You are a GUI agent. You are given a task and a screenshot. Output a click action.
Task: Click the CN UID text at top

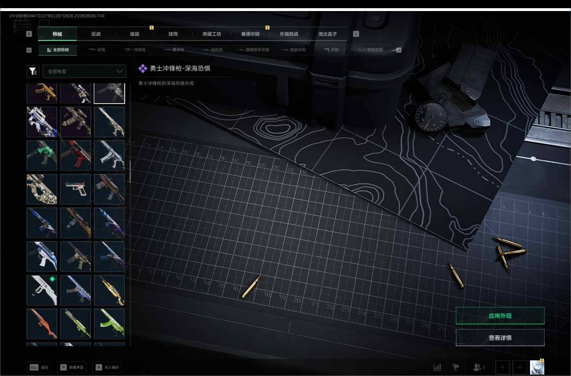[x=57, y=16]
